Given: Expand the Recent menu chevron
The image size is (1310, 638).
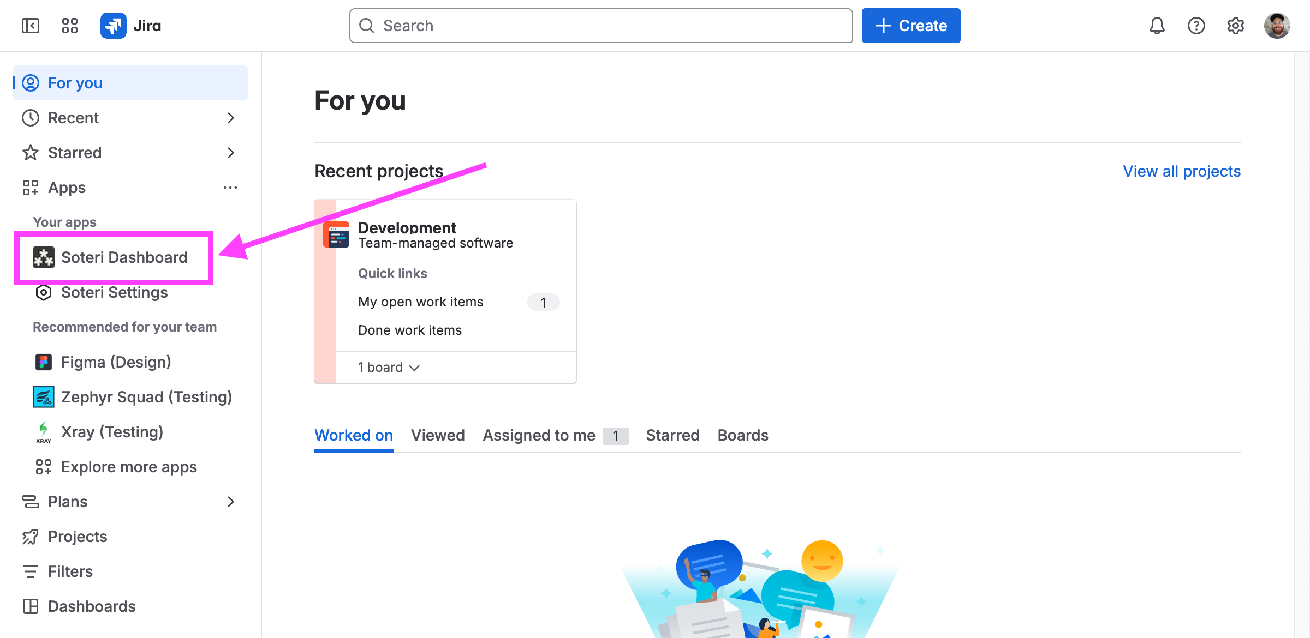Looking at the screenshot, I should [231, 118].
